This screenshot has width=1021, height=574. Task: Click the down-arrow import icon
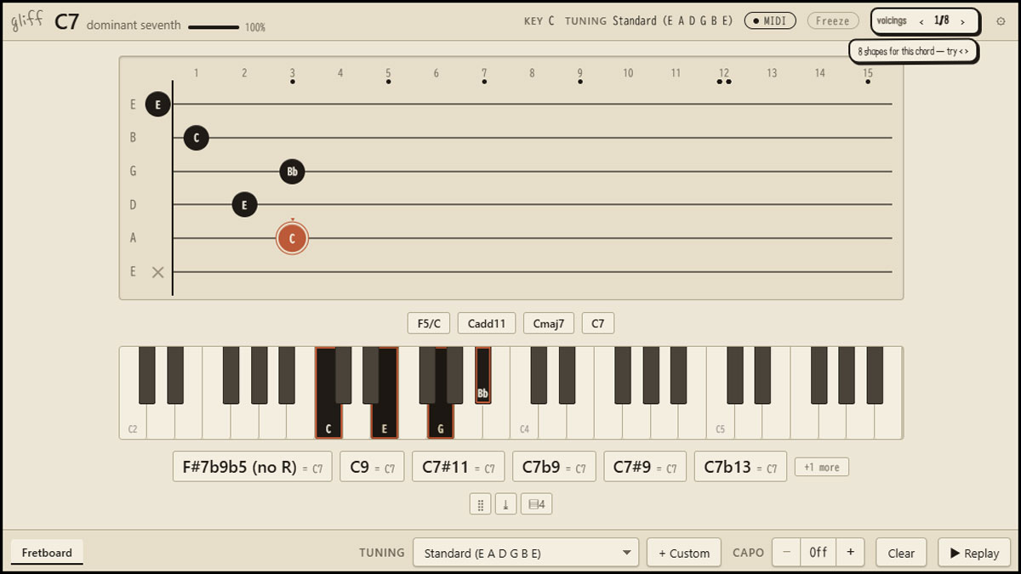(x=505, y=504)
